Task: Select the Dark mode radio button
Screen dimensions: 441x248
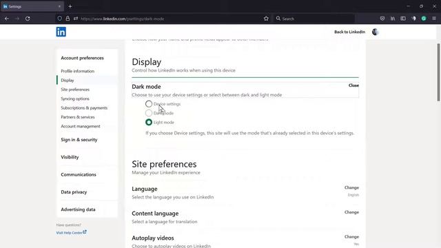Action: click(x=149, y=113)
